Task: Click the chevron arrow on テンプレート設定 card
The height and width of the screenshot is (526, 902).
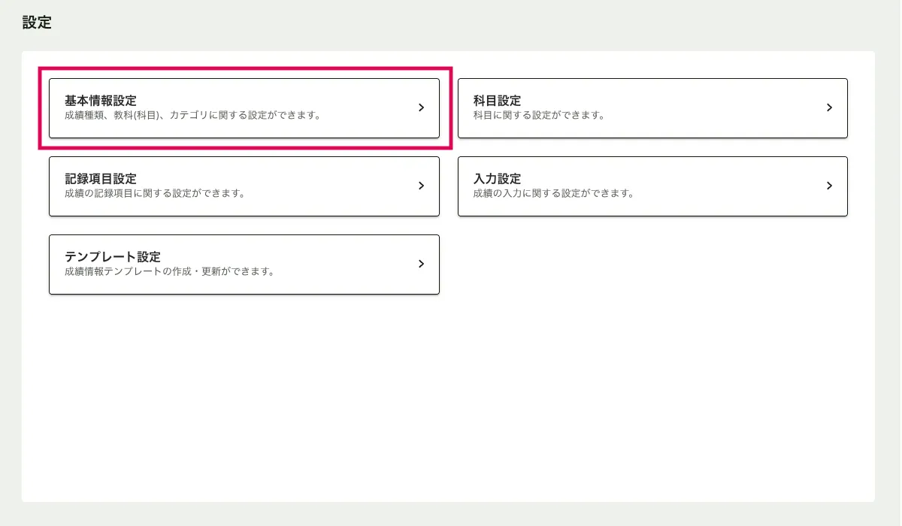Action: 421,264
